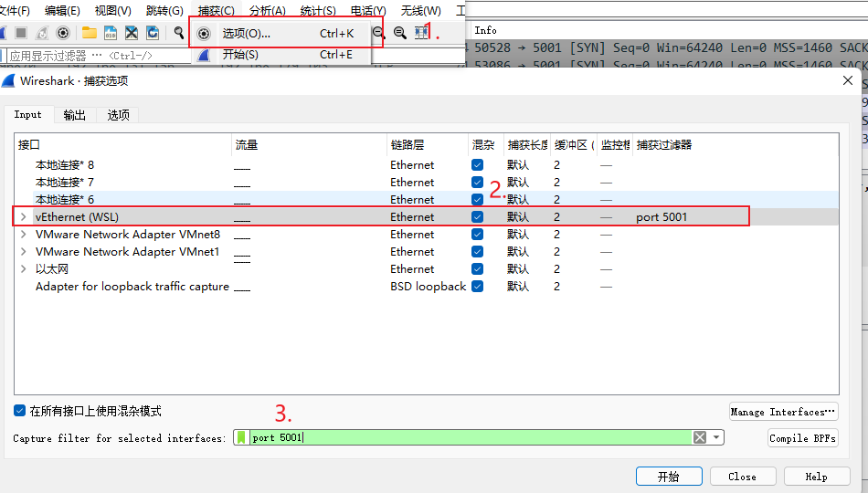868x493 pixels.
Task: Click the 捕获过滤器 column header
Action: pos(736,145)
